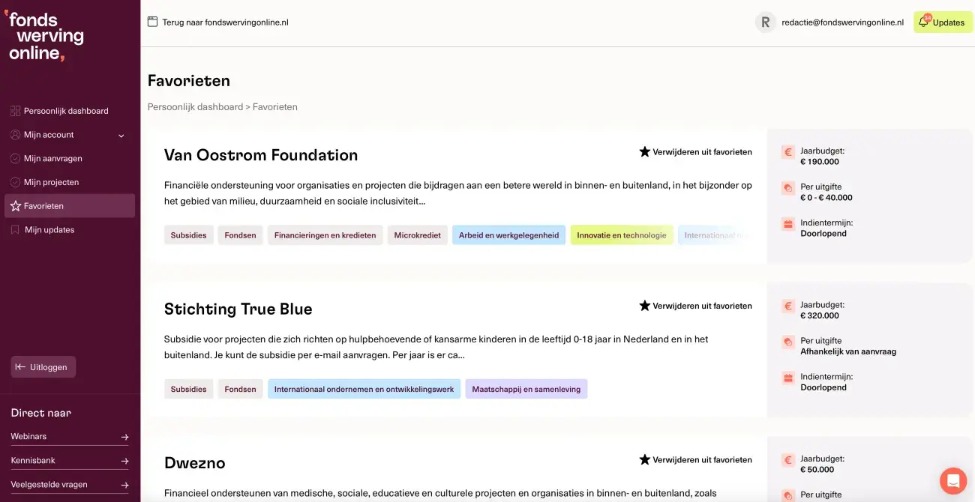975x502 pixels.
Task: Click the euro icon next to Jaarbudget € 190.000
Action: [x=787, y=152]
